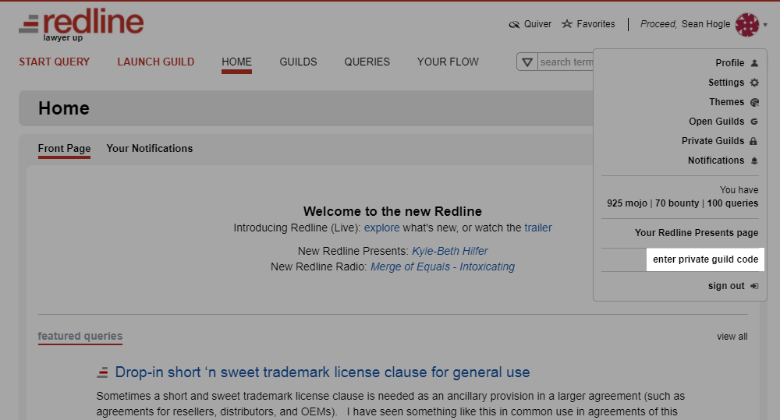Click LAUNCH GUILD in navigation

(156, 62)
